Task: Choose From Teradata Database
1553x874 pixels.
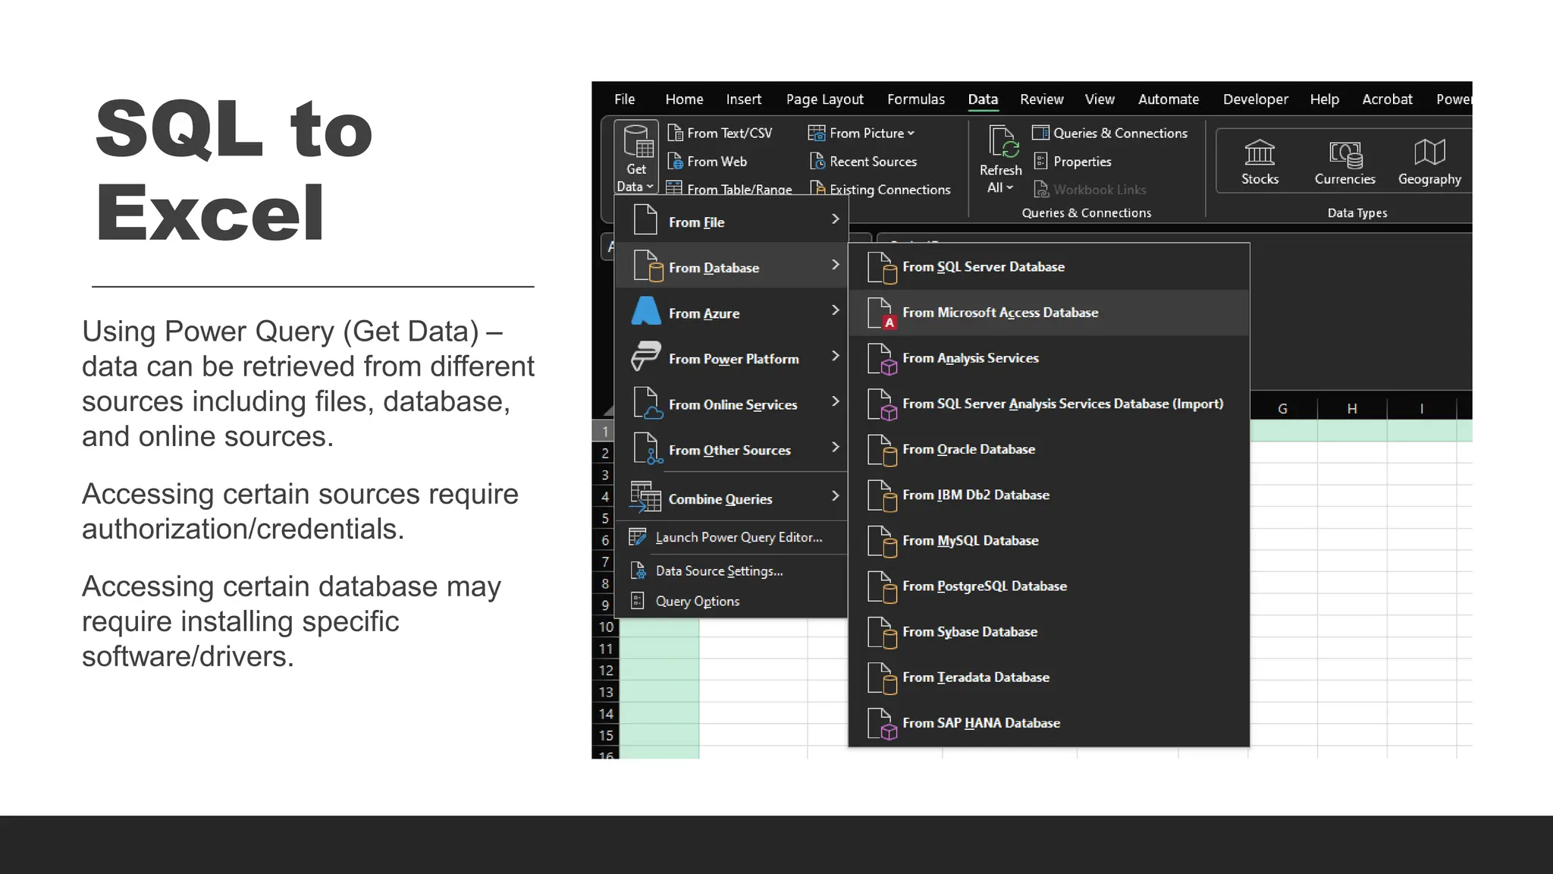Action: point(1049,677)
